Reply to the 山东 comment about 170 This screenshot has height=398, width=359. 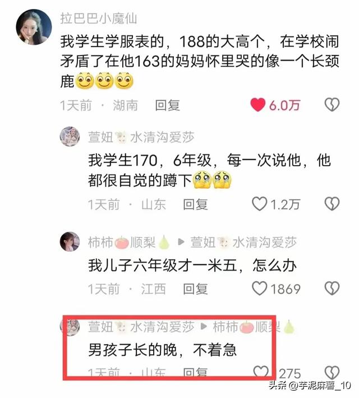click(x=195, y=204)
